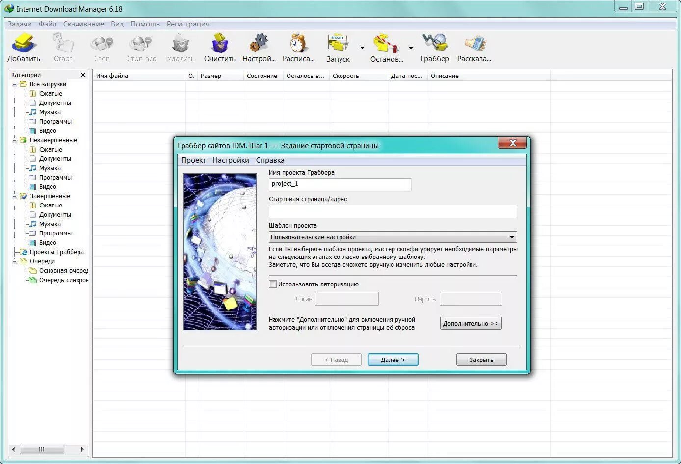This screenshot has width=681, height=464.
Task: Collapse the Завершённые tree node
Action: (x=14, y=196)
